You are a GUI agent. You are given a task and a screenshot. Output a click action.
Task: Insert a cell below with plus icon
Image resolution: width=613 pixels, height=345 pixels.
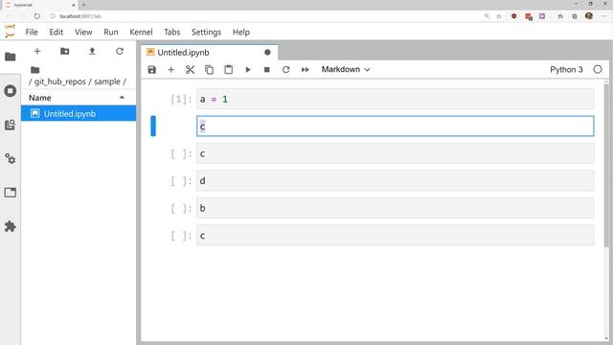[x=170, y=70]
